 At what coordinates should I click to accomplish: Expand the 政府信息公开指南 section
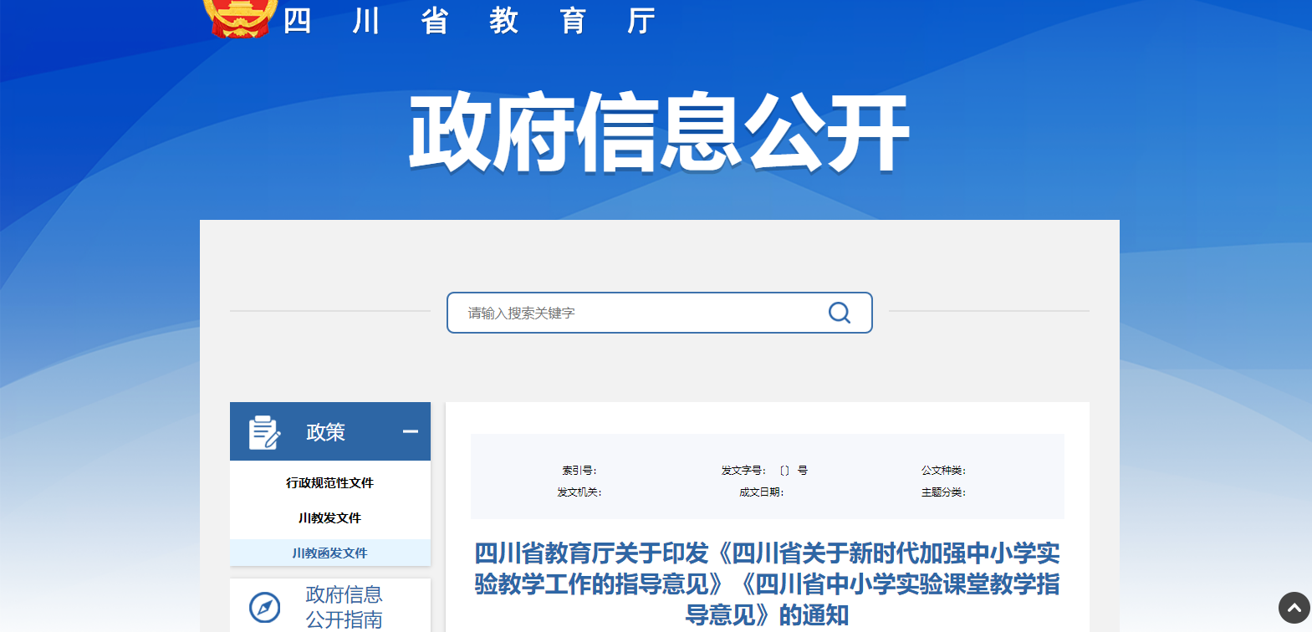(x=344, y=607)
